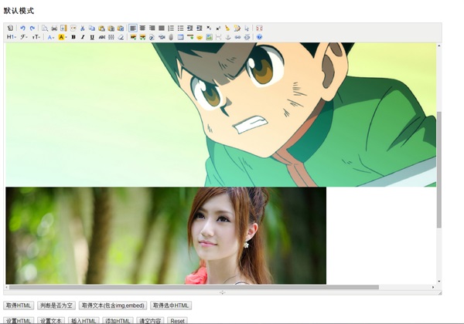This screenshot has width=464, height=324.
Task: Insert a hyperlink
Action: click(x=237, y=37)
